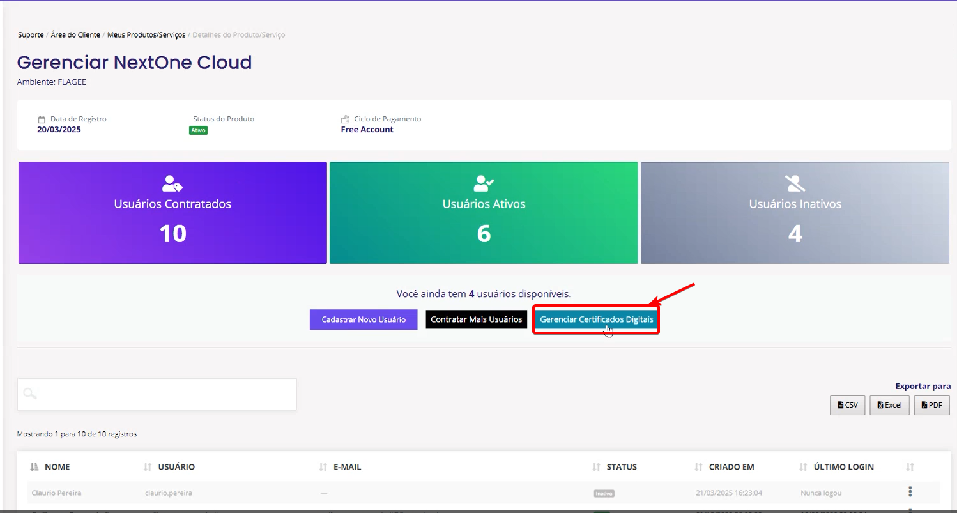Sort the table by NOME column
957x513 pixels.
point(57,467)
